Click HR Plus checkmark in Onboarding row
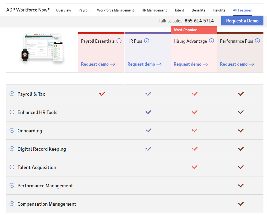The image size is (267, 215). tap(148, 130)
